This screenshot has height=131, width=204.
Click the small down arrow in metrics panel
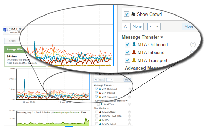pyautogui.click(x=111, y=80)
